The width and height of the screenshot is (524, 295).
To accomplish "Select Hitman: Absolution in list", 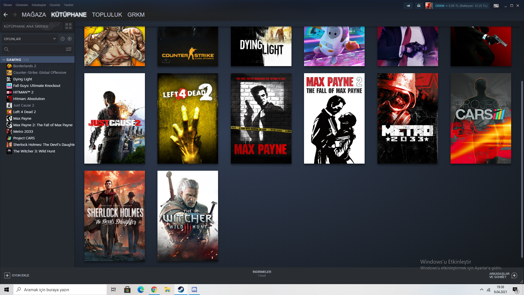I will [x=29, y=99].
